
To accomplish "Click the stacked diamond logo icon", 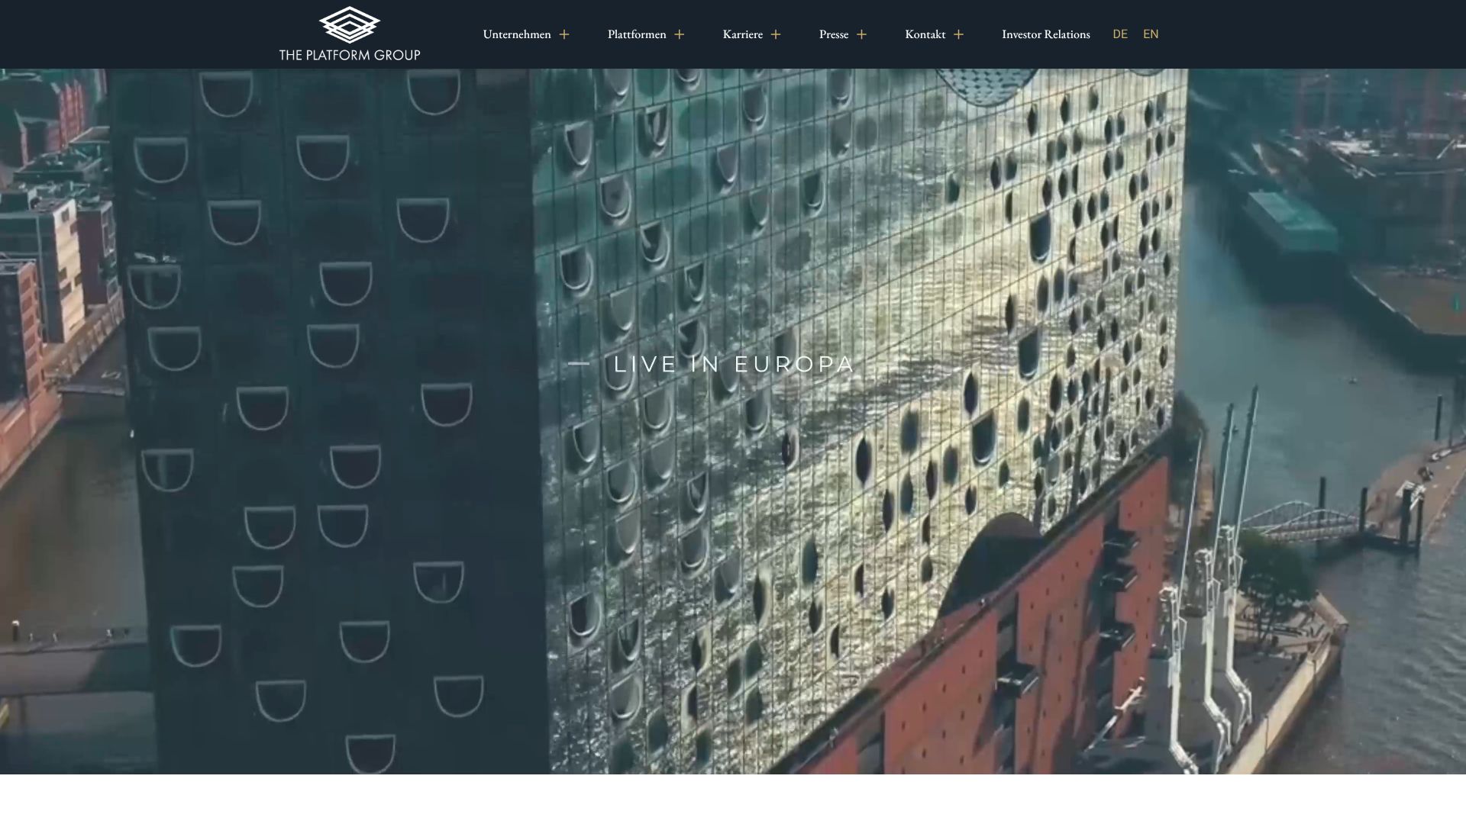I will click(x=350, y=25).
